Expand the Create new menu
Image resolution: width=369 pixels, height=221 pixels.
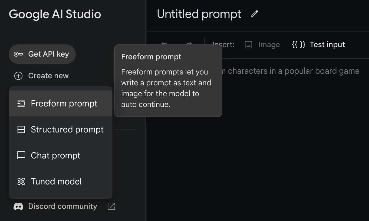42,76
